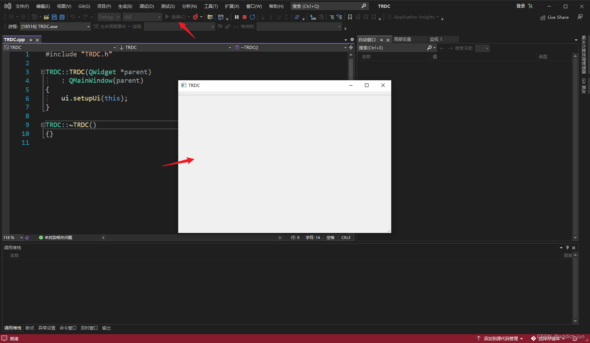Click the Hot Reload flame icon
The image size is (590, 343).
196,17
